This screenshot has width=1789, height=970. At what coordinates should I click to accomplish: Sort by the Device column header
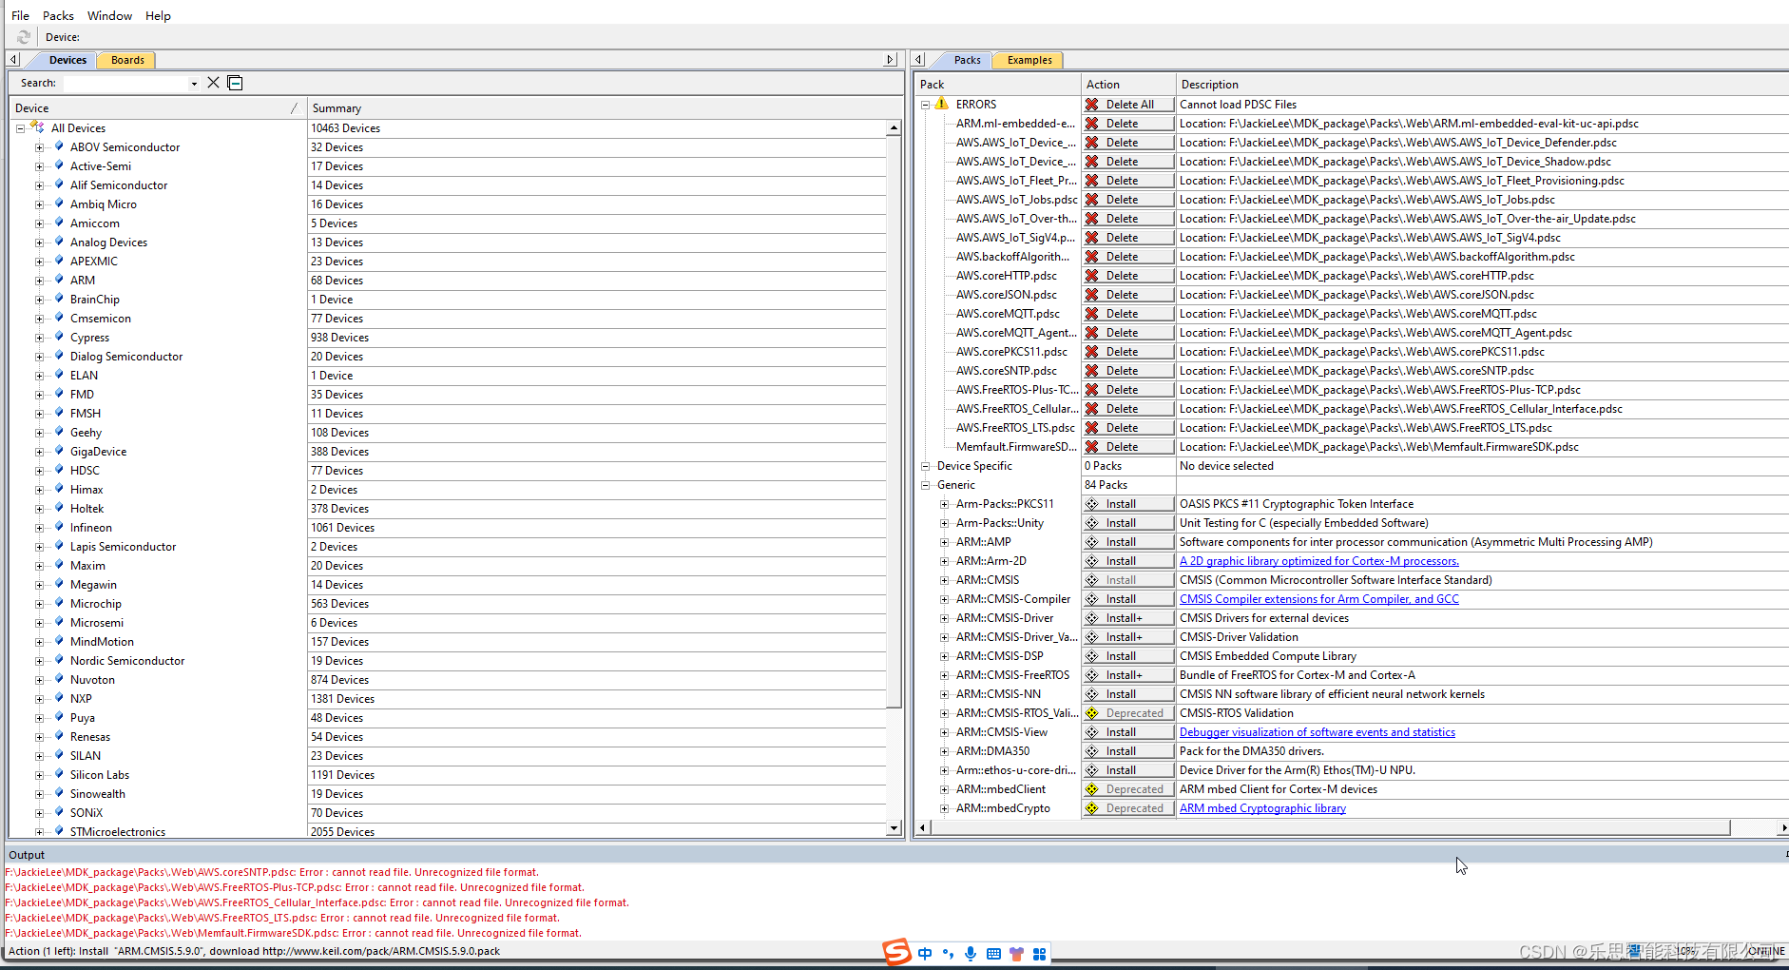pos(158,108)
